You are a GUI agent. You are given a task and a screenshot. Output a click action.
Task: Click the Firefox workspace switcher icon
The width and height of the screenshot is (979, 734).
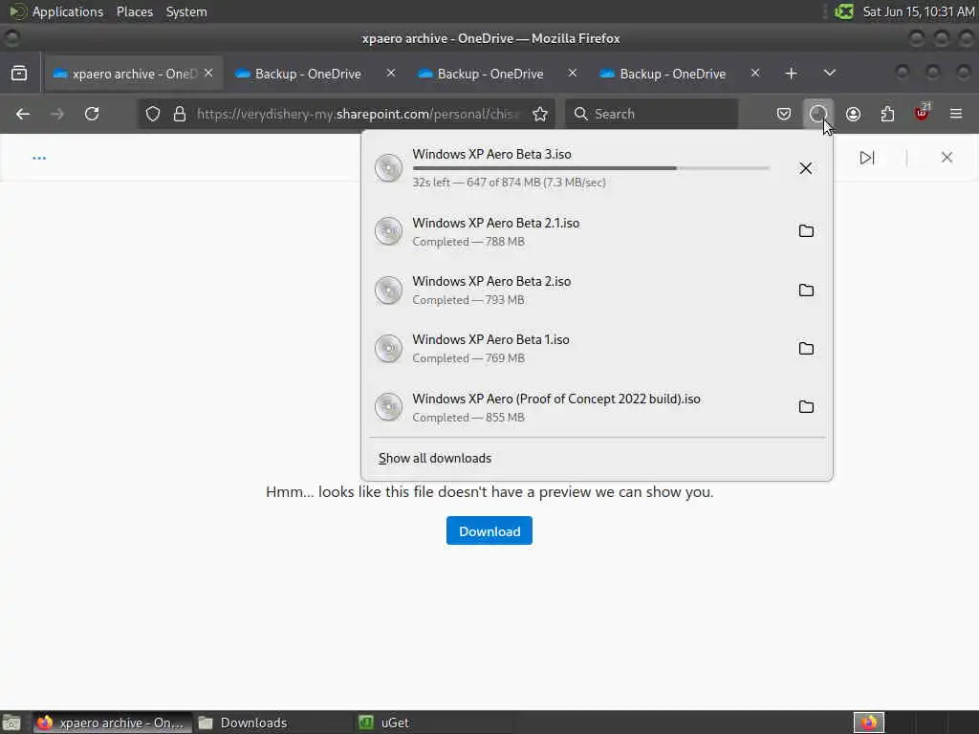click(x=869, y=723)
